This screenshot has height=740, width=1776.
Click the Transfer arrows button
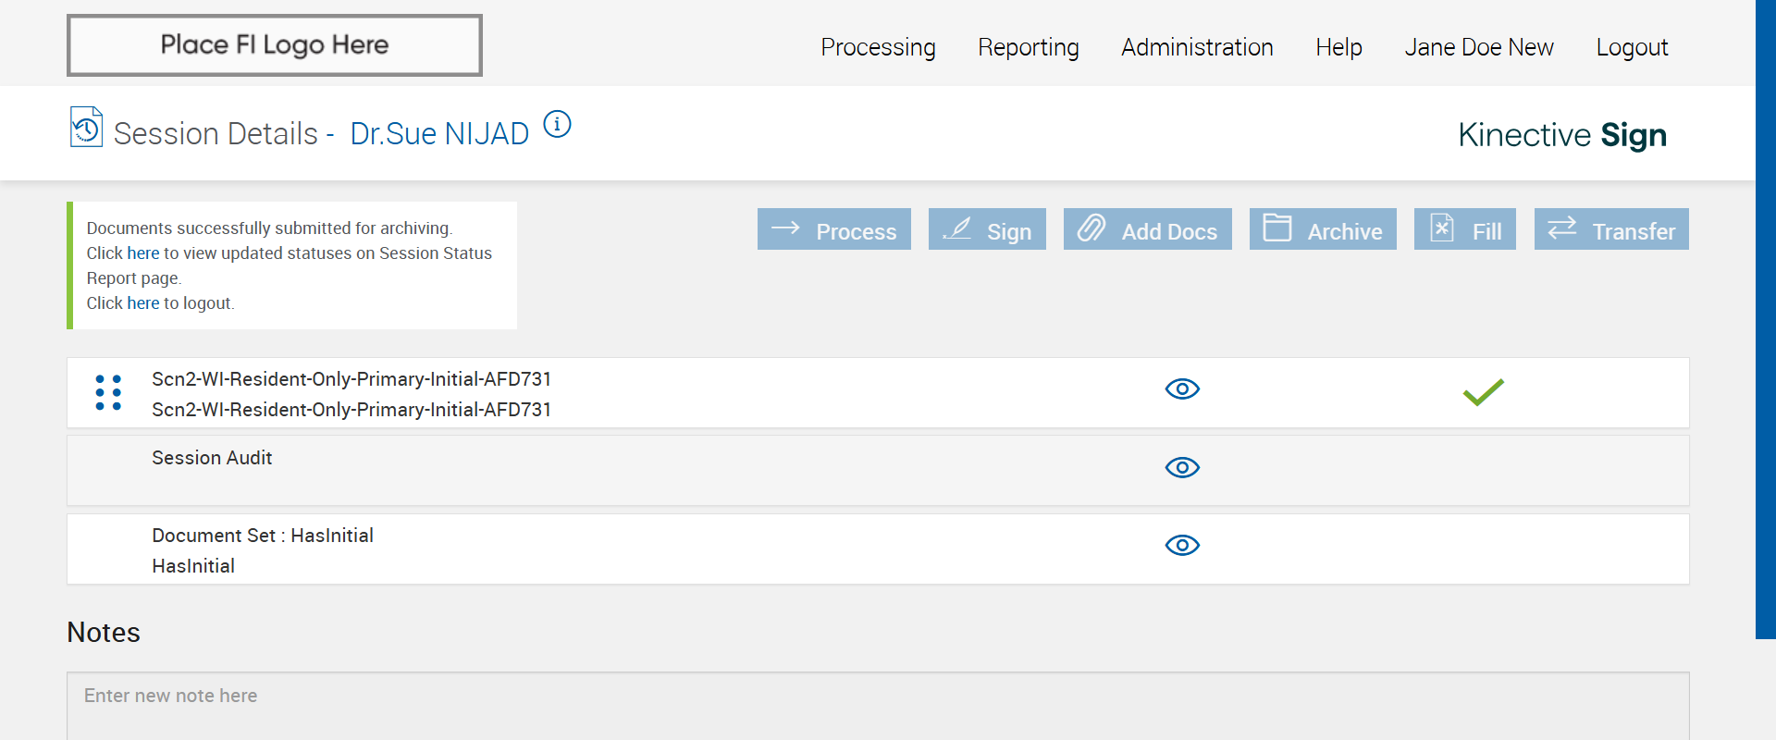1611,229
